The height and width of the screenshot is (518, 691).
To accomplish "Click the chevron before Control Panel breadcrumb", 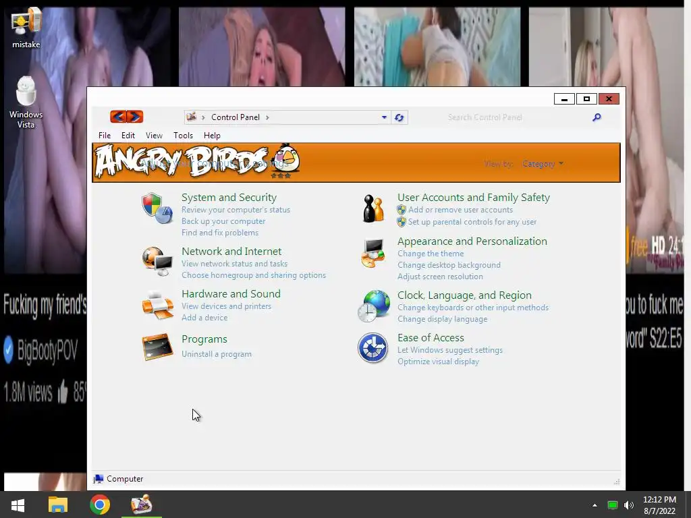I will (203, 117).
